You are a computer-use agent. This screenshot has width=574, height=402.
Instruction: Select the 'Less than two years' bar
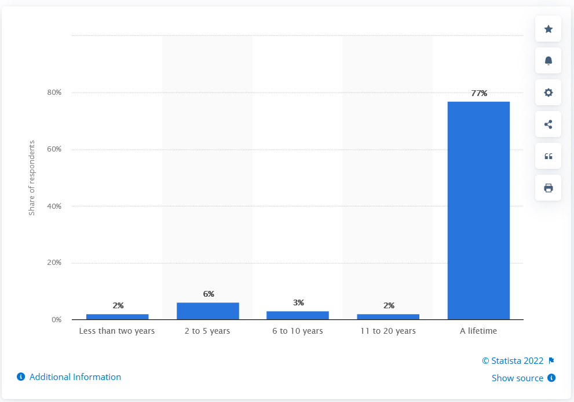(118, 317)
